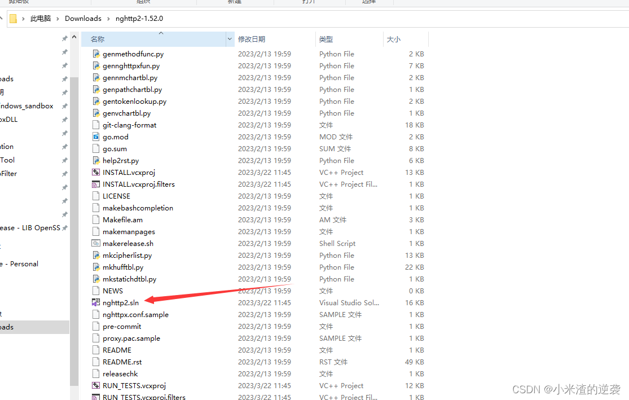Click the mkcipherlist.py file icon
629x400 pixels.
96,255
